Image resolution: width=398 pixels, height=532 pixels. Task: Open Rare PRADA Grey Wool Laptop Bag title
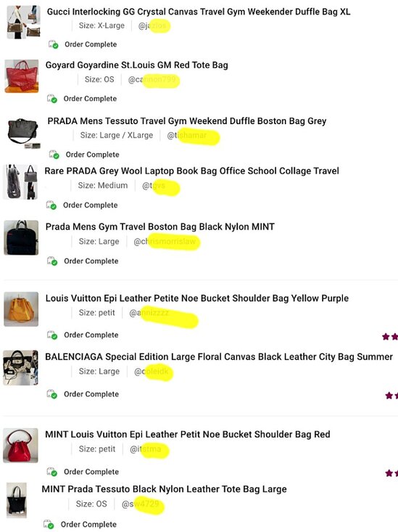[191, 171]
